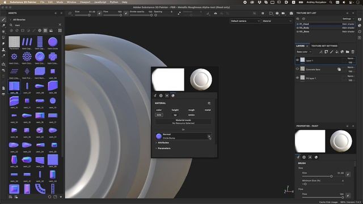Click the Minimum Size slider in Properties

[323, 184]
